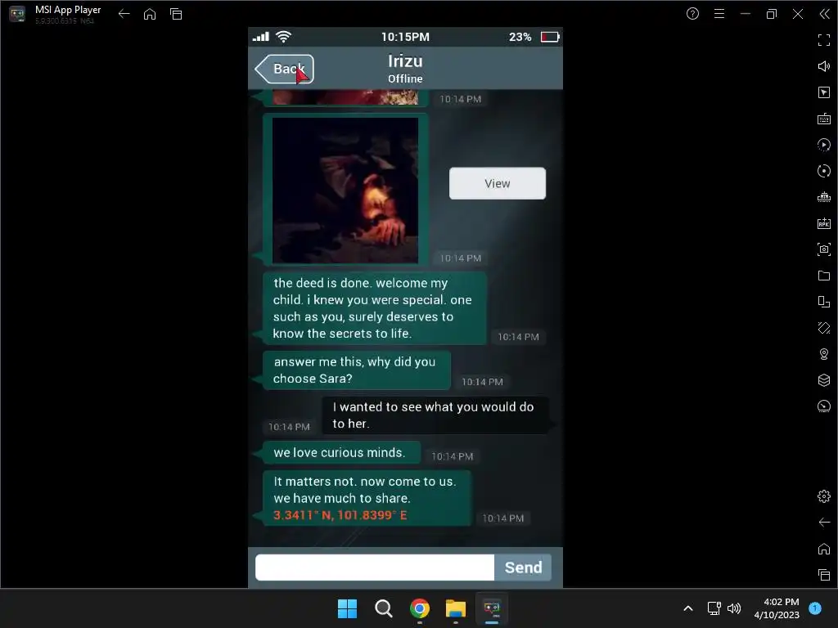Click the "I wanted to see" reply bubble

(435, 415)
